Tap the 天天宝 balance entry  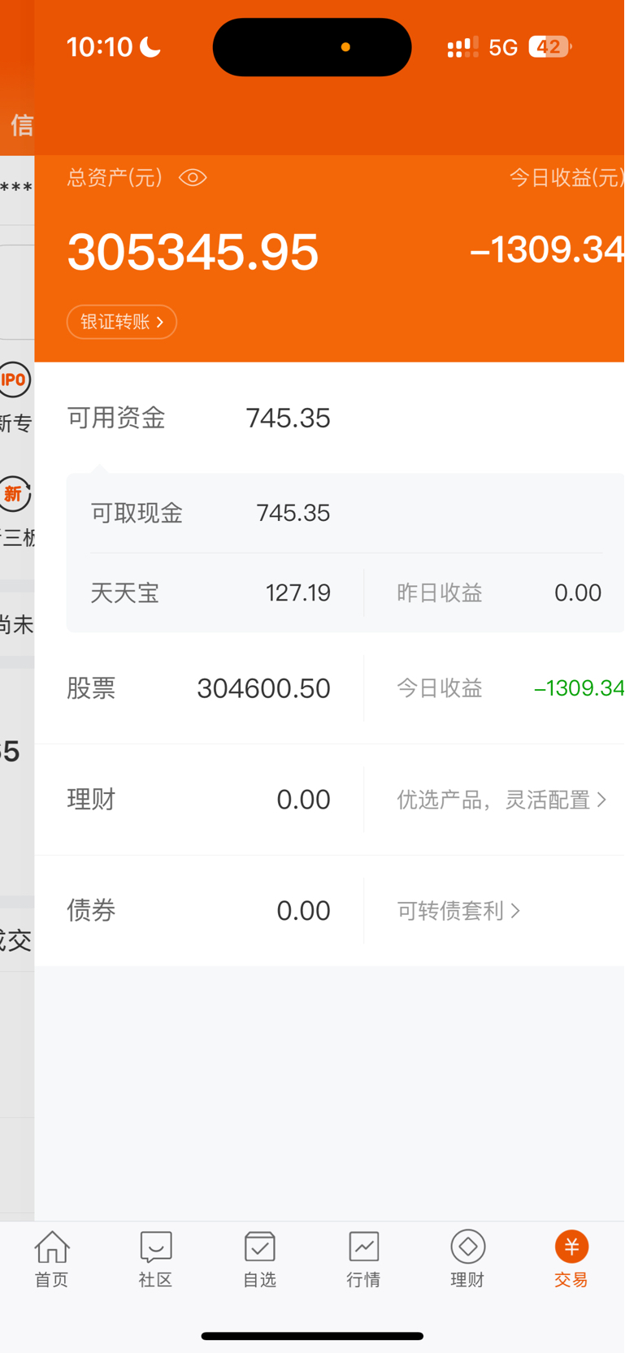[x=211, y=592]
